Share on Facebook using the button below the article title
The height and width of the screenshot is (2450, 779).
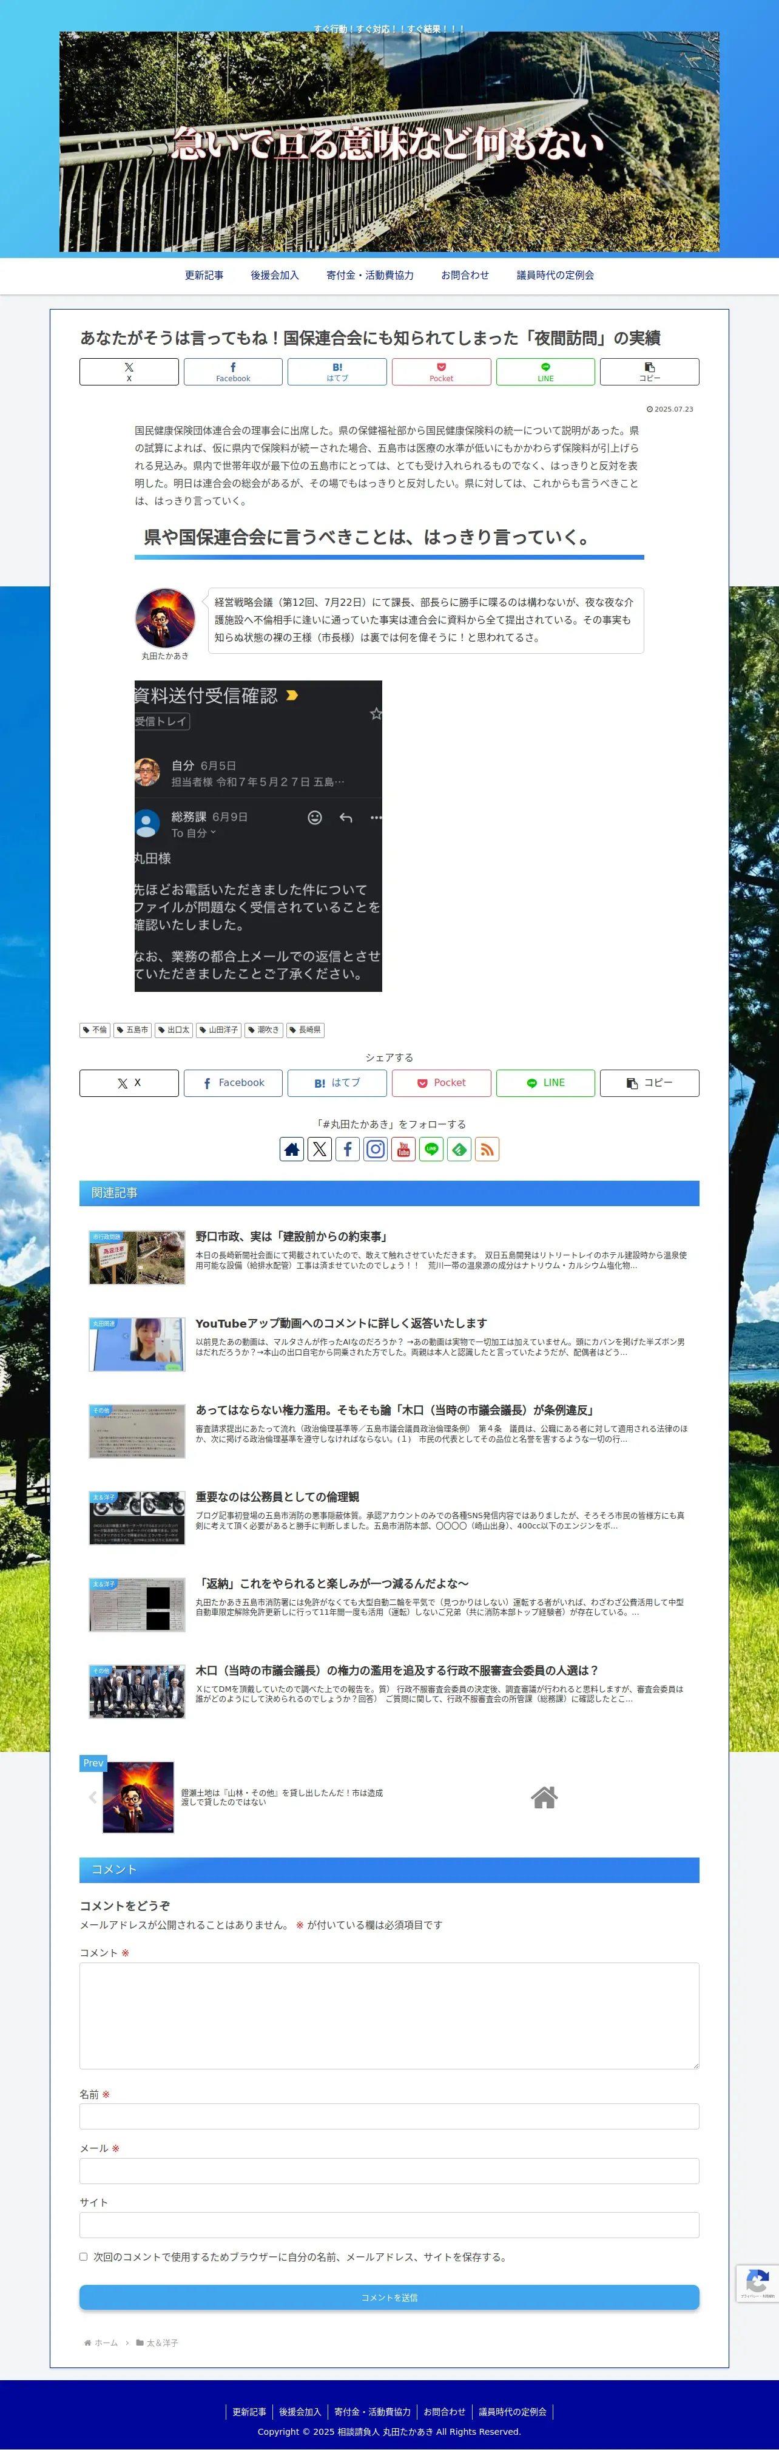233,371
